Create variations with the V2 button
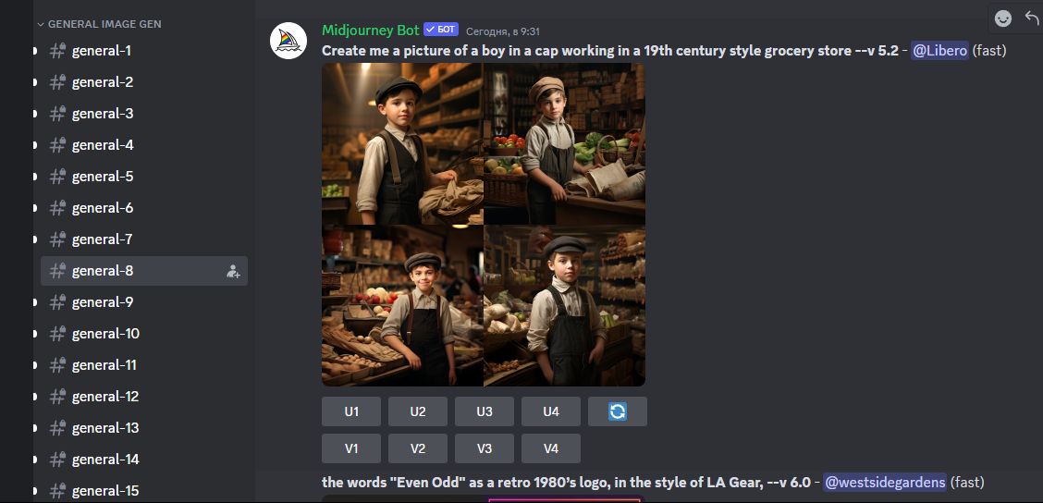The width and height of the screenshot is (1043, 503). click(x=418, y=448)
